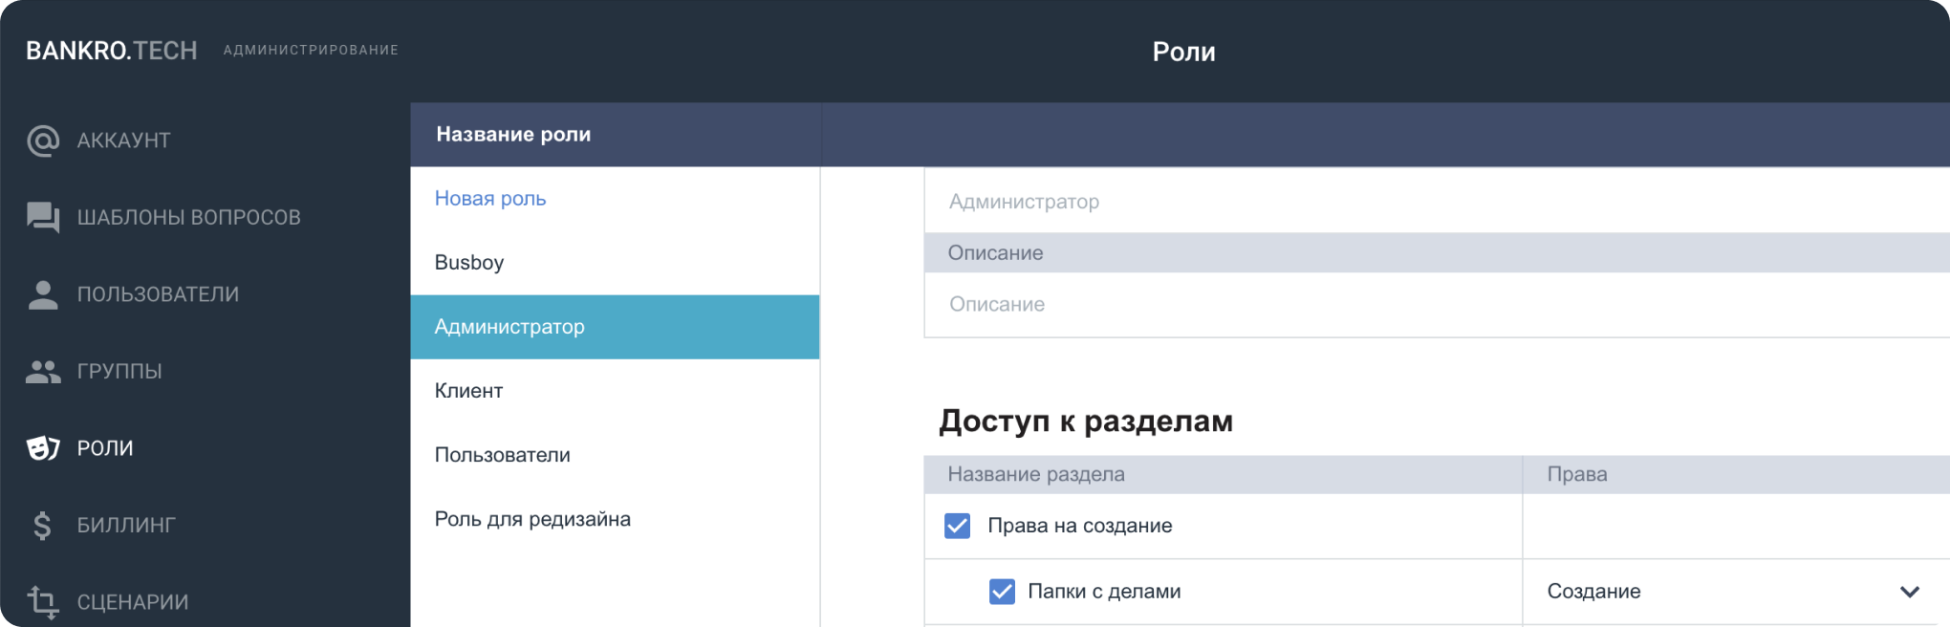
Task: Click the Account @ icon in sidebar
Action: [43, 141]
